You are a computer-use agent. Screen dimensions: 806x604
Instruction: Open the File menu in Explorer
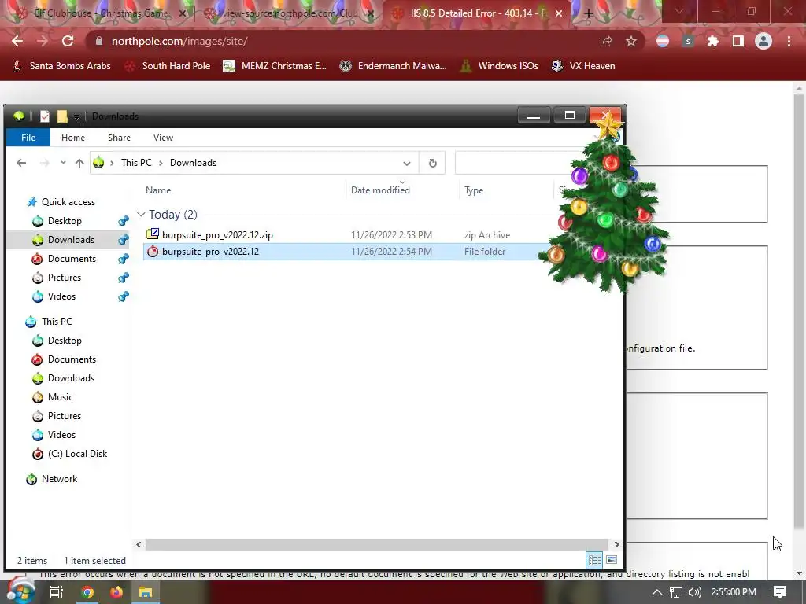coord(28,138)
